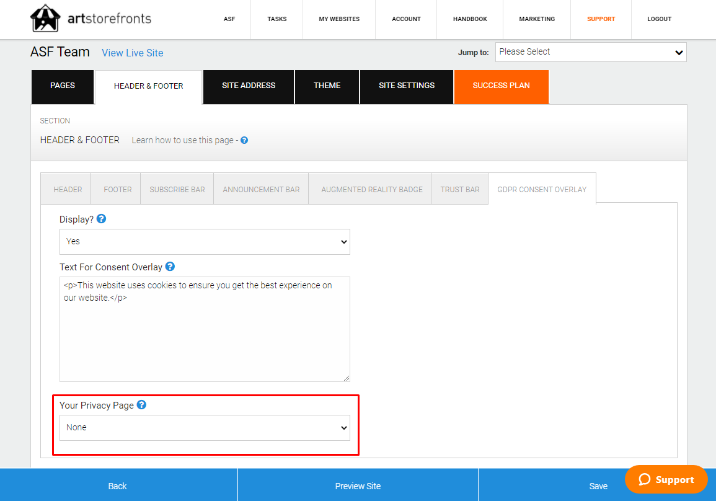The width and height of the screenshot is (716, 501).
Task: Click help icon next to Your Privacy Page
Action: 141,405
